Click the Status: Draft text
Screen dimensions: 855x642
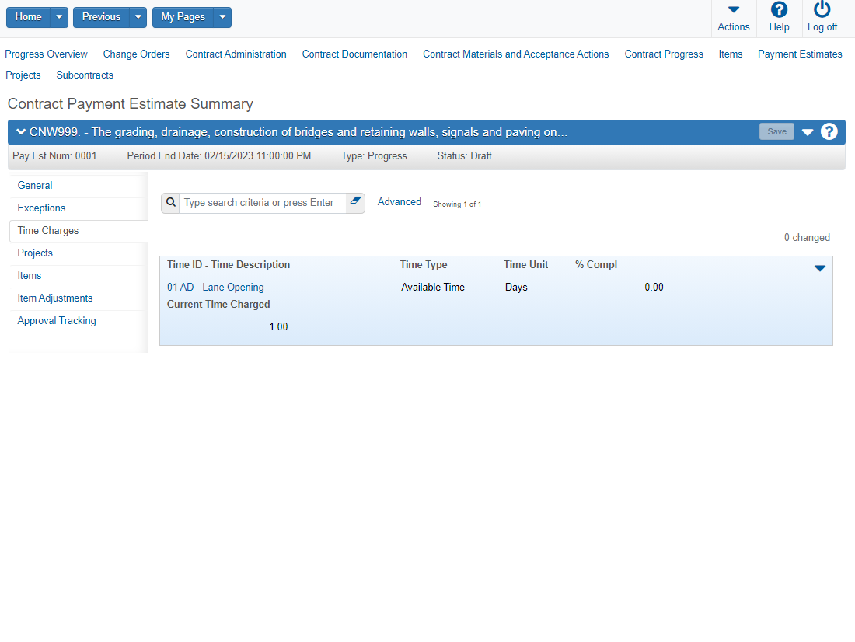(x=464, y=156)
